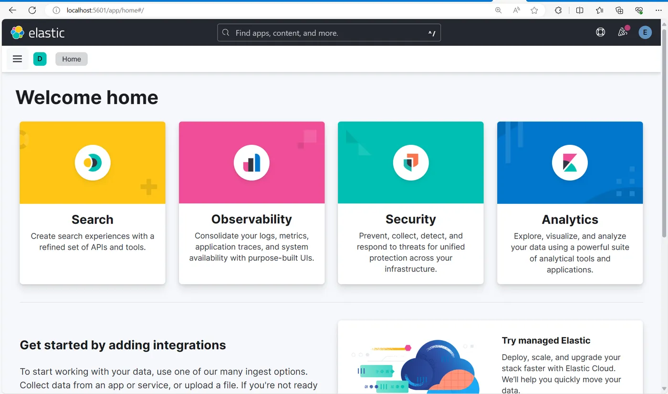
Task: Open Browser essentials heart icon
Action: [639, 10]
